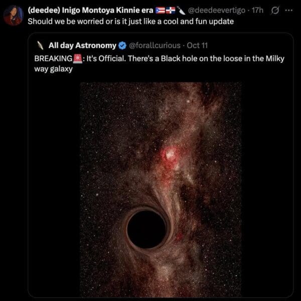Viewport: 301px width, 301px height.
Task: Click the Grok slashed-circle icon
Action: (x=275, y=11)
